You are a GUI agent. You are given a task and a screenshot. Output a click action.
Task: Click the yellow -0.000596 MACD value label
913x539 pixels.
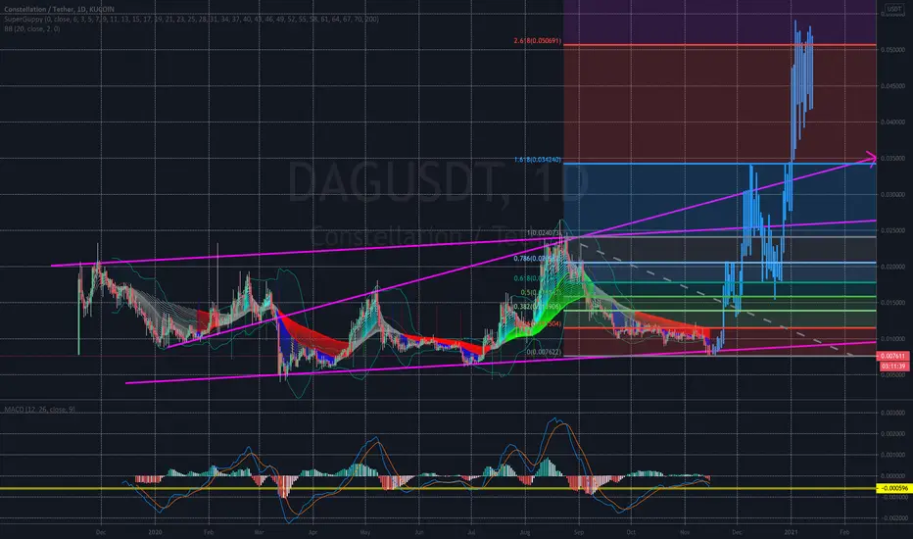[892, 488]
